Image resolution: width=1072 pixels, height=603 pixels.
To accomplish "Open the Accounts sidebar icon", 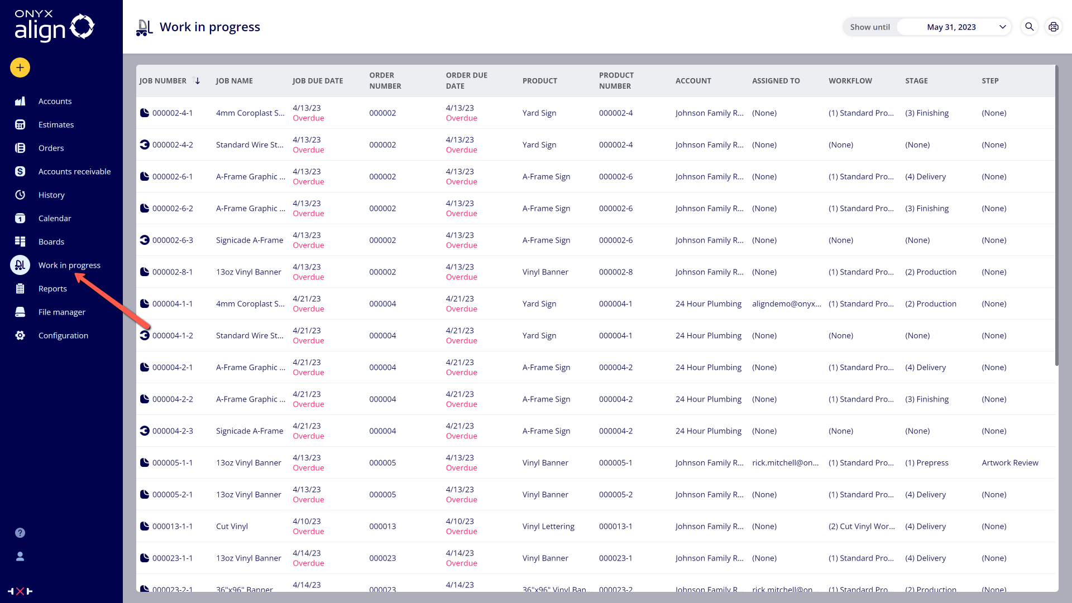I will tap(20, 101).
